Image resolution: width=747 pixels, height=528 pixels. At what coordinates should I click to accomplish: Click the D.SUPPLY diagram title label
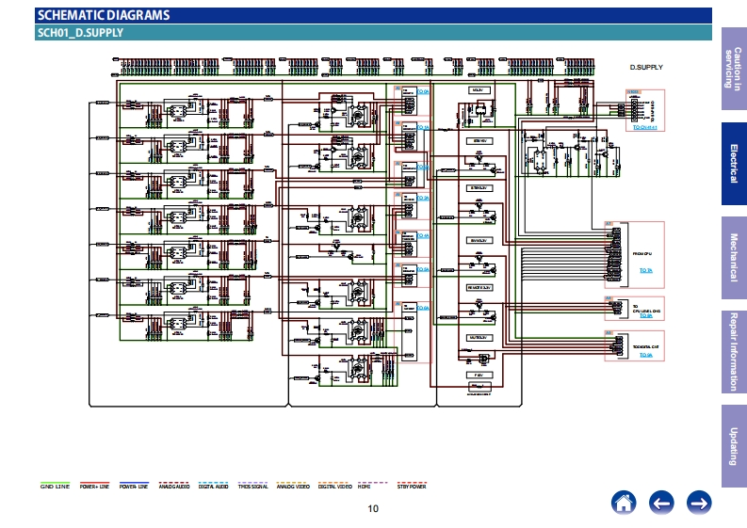[x=646, y=68]
